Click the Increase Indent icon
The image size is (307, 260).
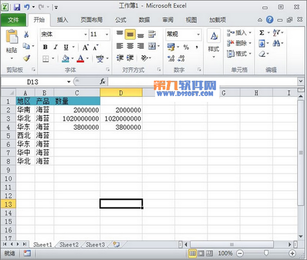[x=130, y=58]
